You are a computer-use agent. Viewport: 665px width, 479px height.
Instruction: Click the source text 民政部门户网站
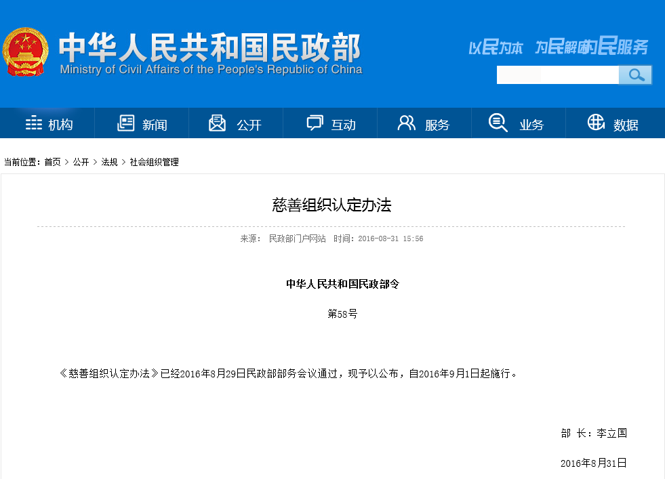pos(298,238)
